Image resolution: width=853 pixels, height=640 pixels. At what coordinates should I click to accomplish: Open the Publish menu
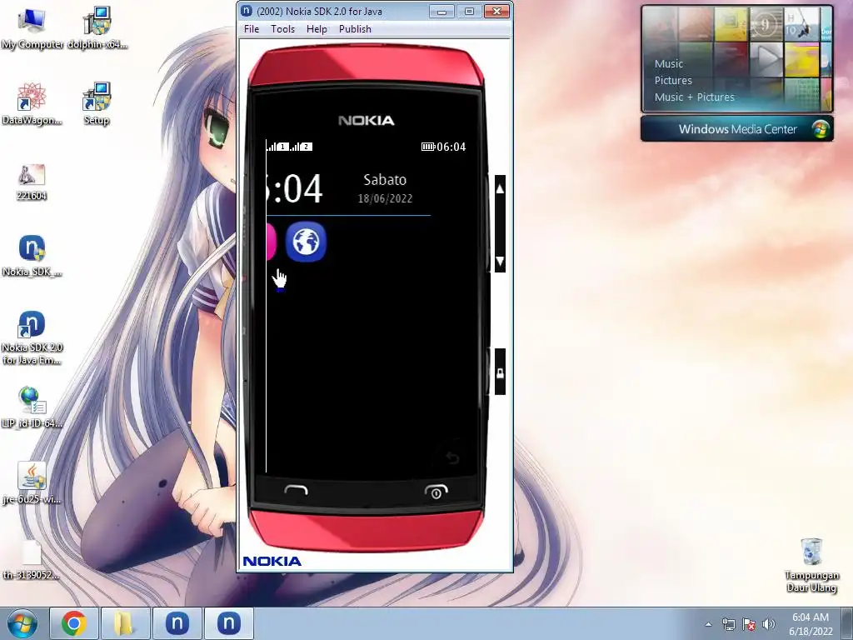point(355,29)
